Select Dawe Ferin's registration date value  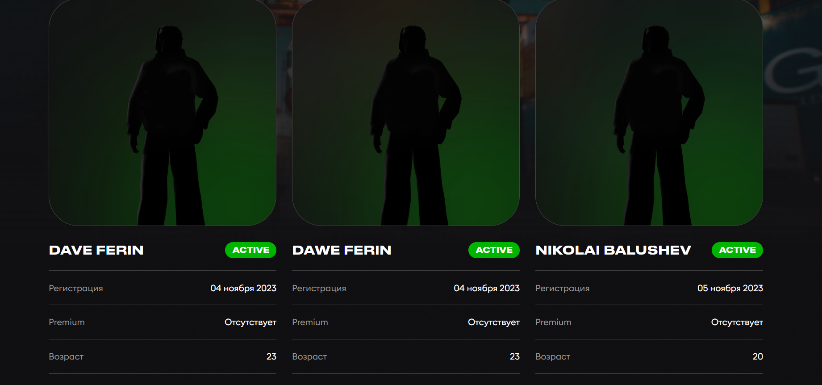[487, 288]
